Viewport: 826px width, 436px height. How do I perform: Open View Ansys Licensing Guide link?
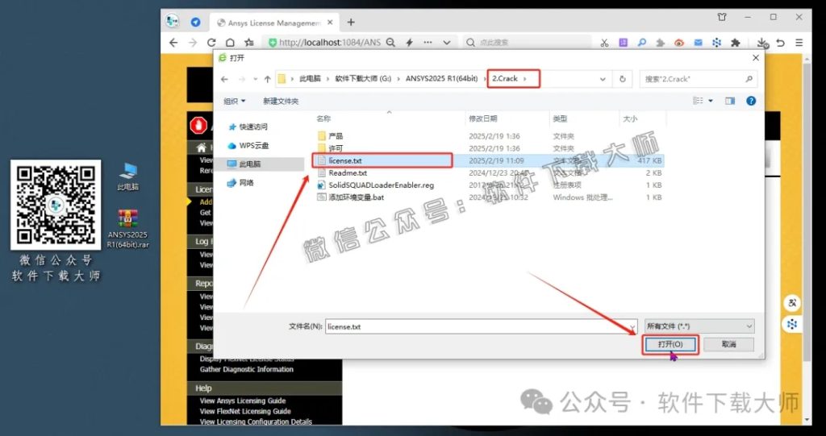coord(243,401)
